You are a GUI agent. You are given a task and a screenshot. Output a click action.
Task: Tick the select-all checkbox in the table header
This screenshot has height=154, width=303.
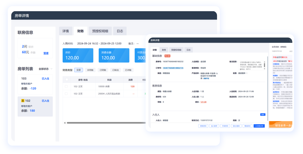click(67, 80)
